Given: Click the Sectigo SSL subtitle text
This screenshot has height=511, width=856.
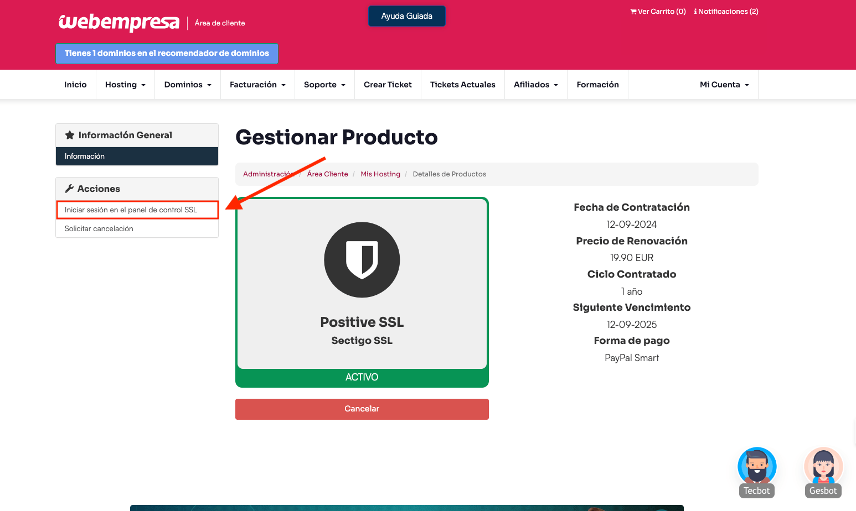Looking at the screenshot, I should [362, 341].
